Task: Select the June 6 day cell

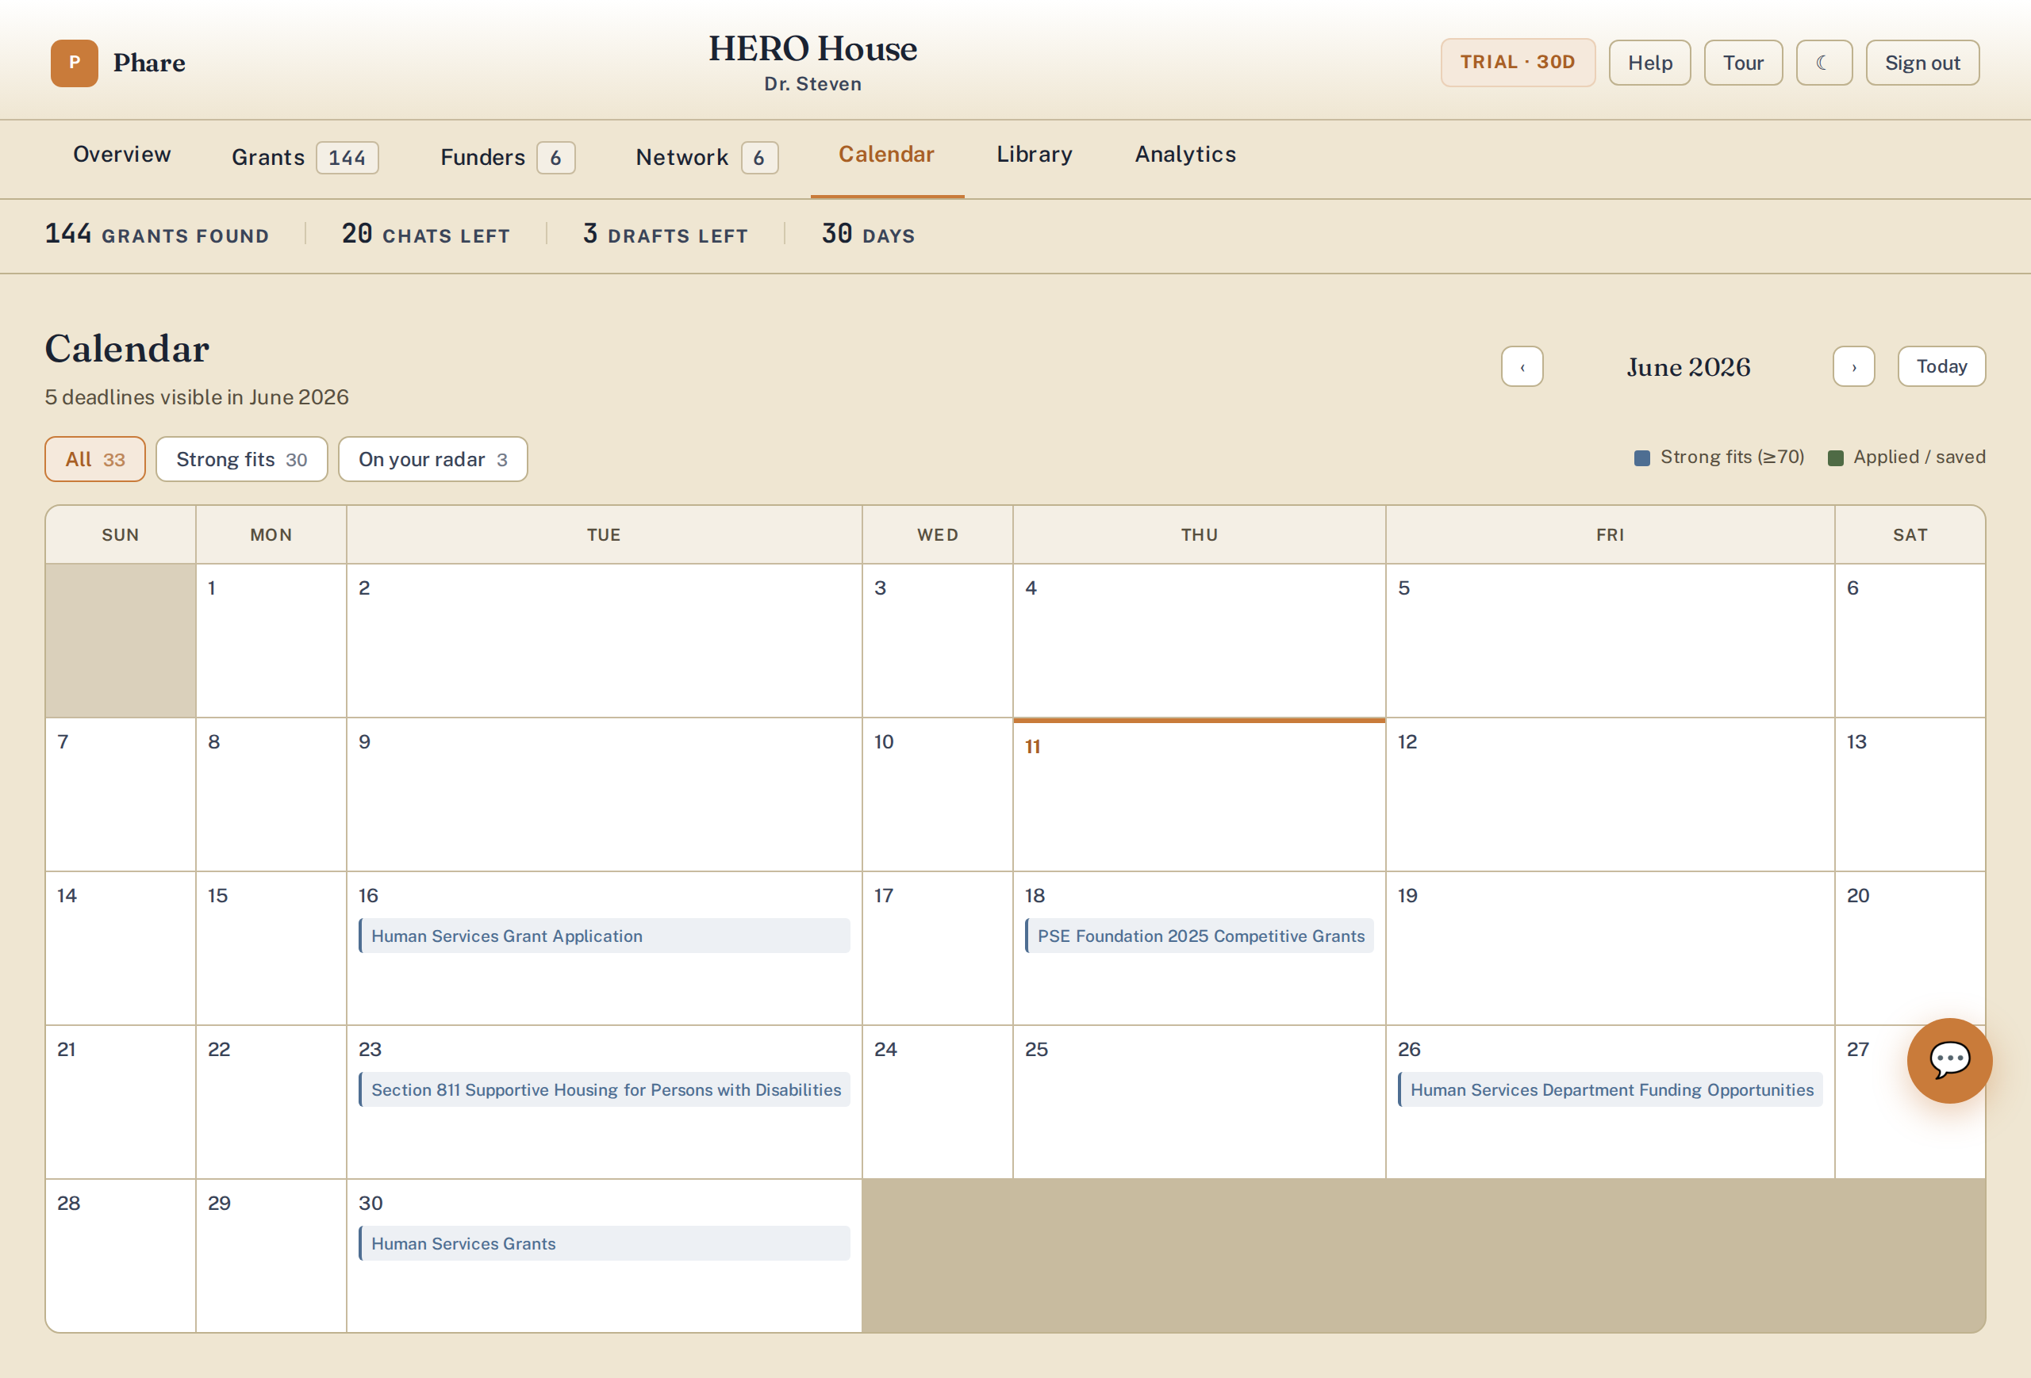Action: (1910, 641)
